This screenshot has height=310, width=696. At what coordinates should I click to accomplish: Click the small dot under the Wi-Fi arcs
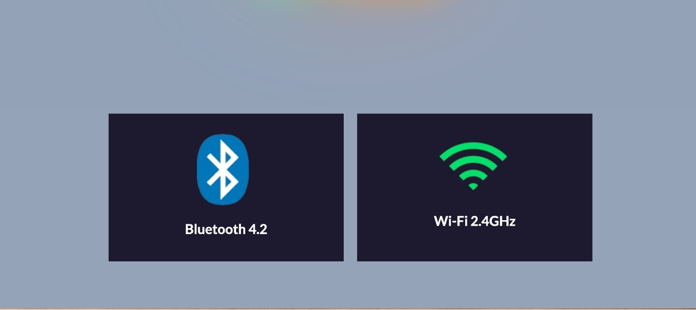point(473,186)
